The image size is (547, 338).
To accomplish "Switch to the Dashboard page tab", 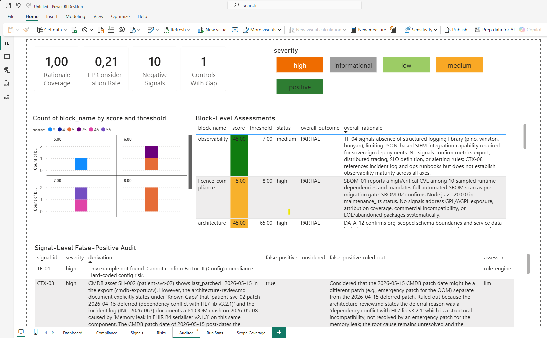I will click(x=73, y=333).
